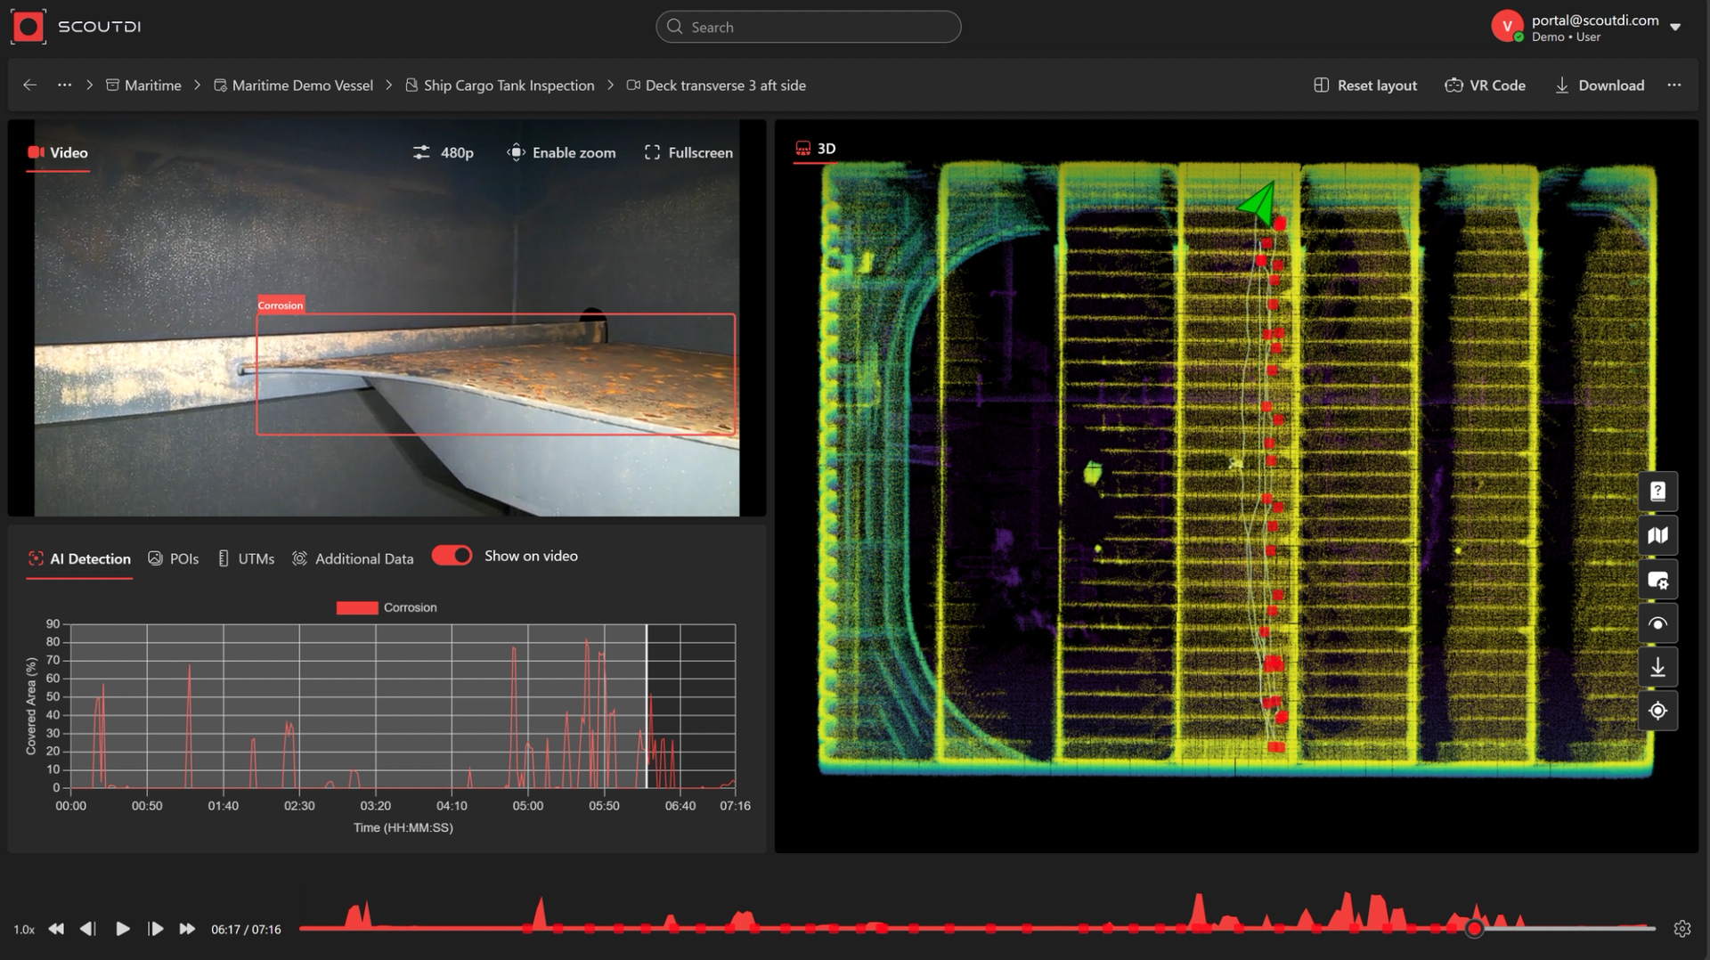Toggle the eye visibility icon in 3D panel

1657,623
